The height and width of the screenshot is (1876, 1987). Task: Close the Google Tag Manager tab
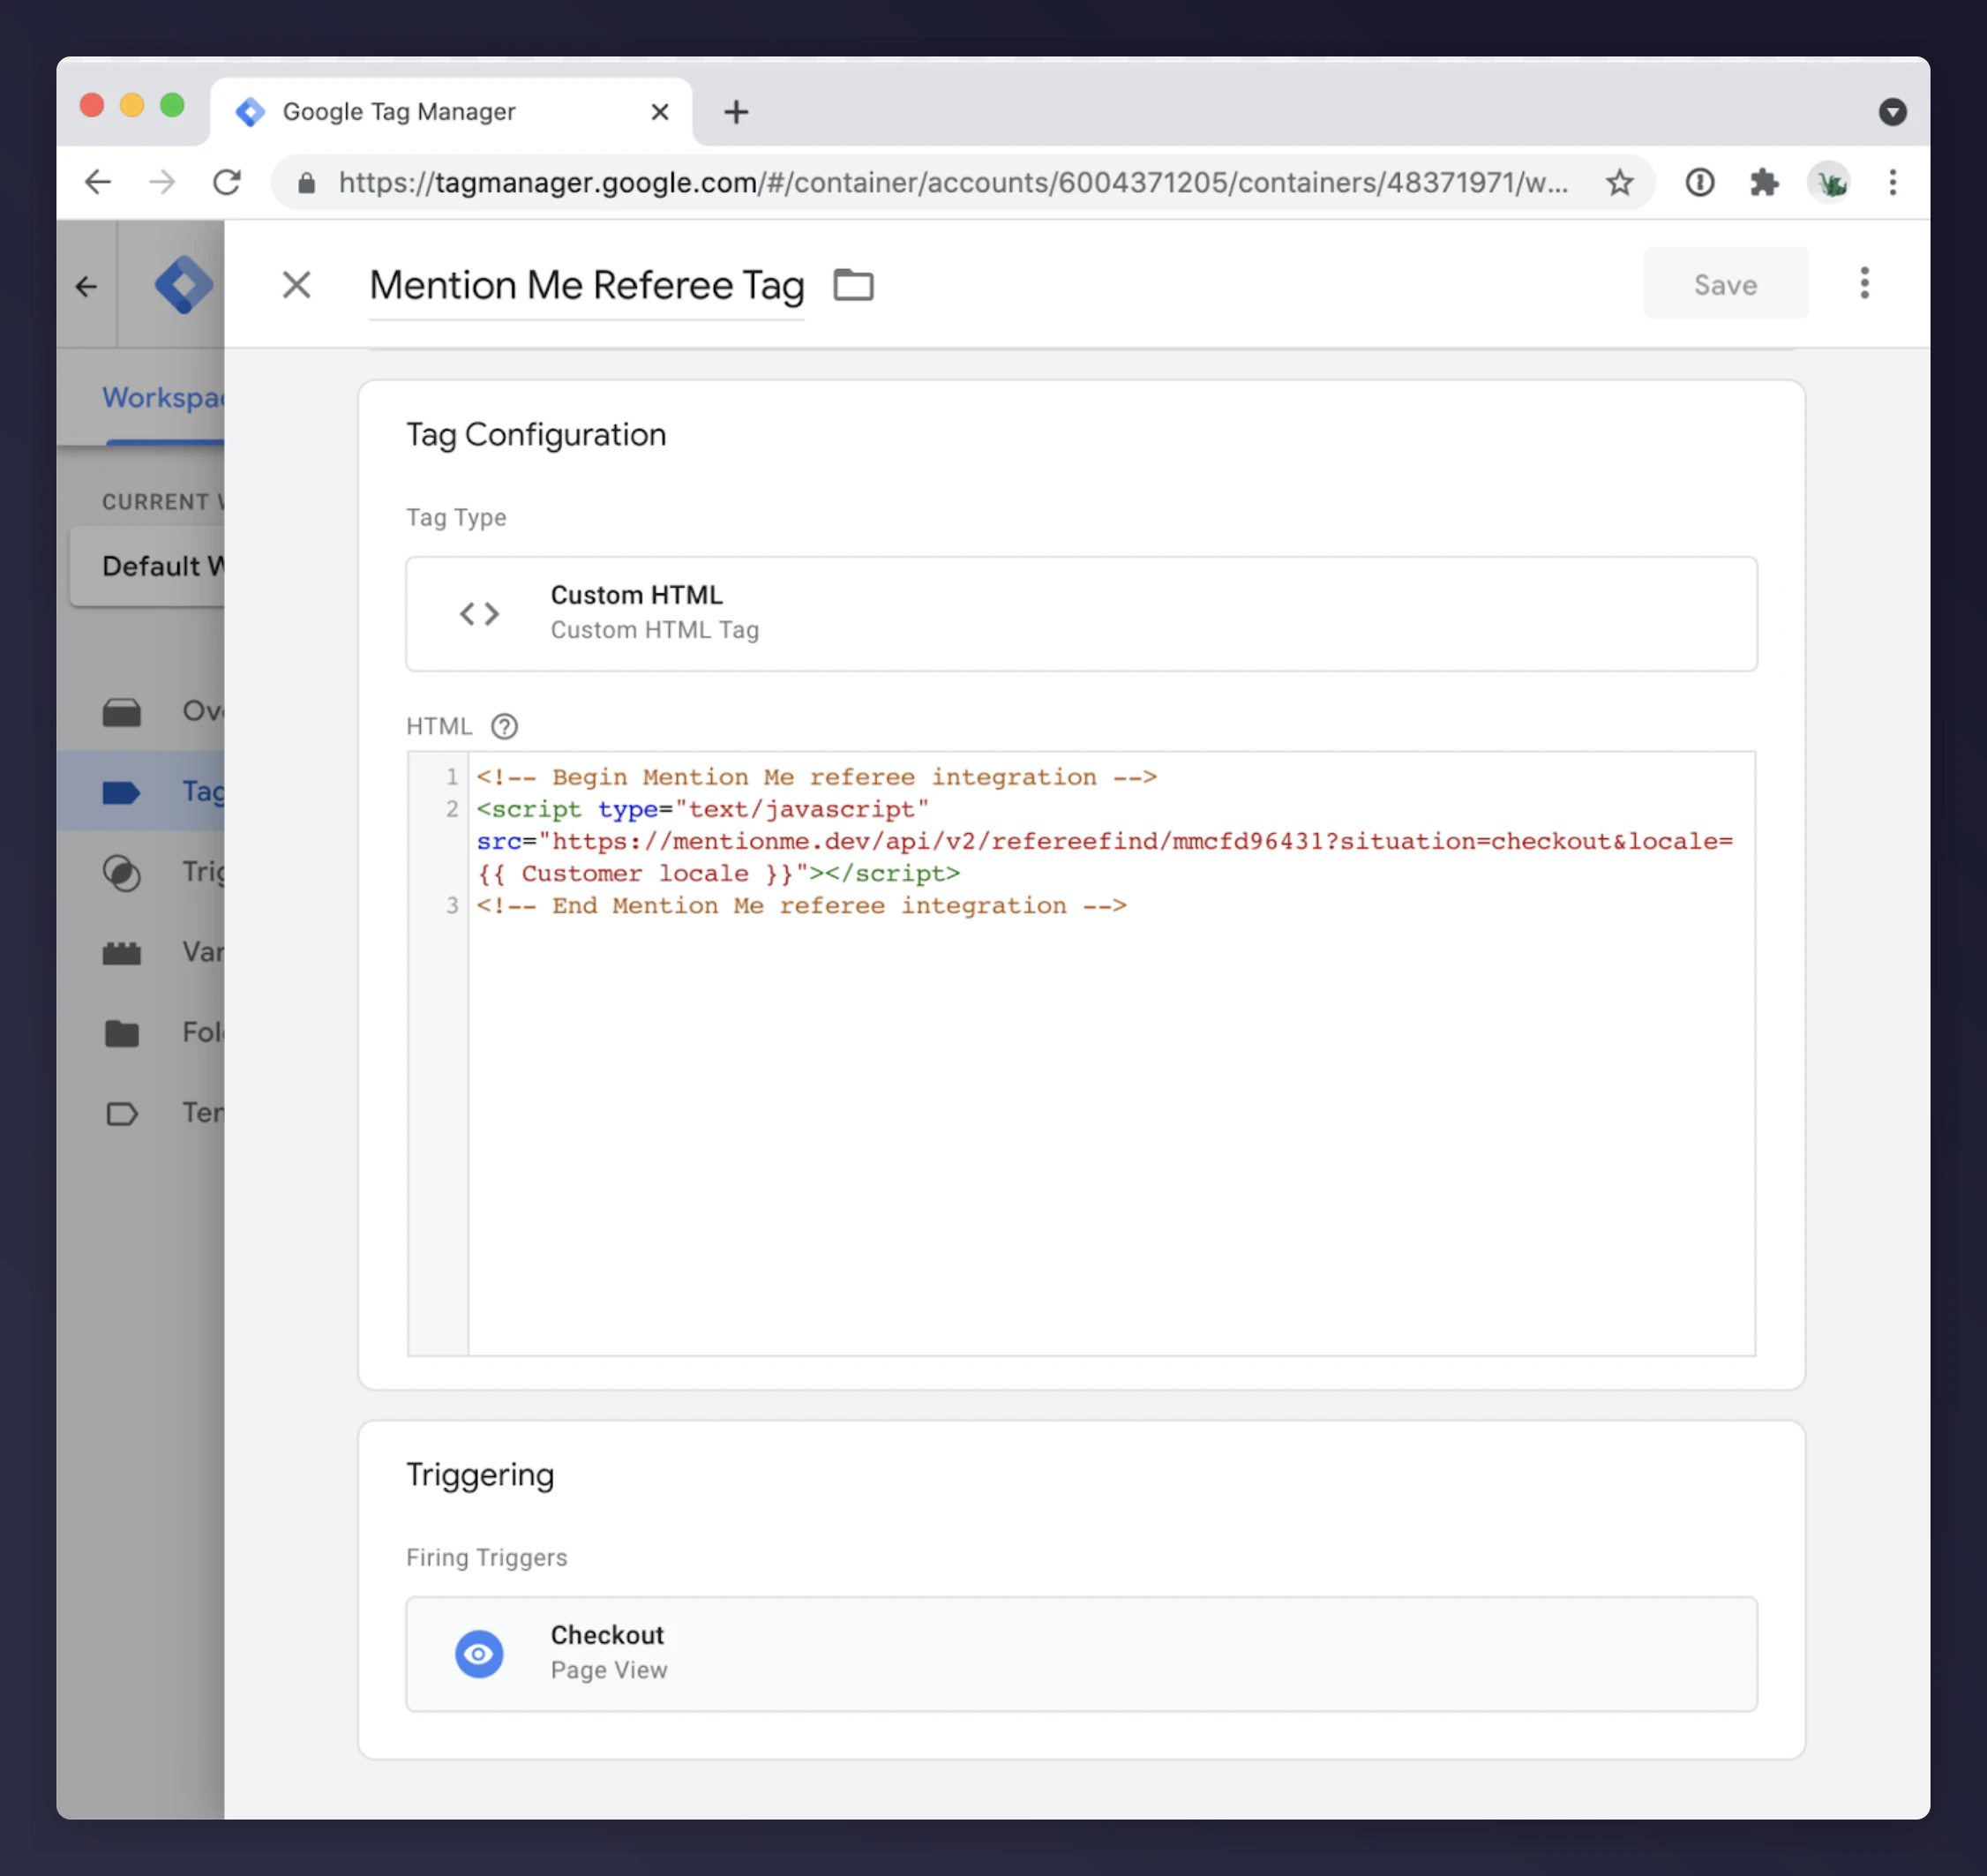click(x=659, y=111)
